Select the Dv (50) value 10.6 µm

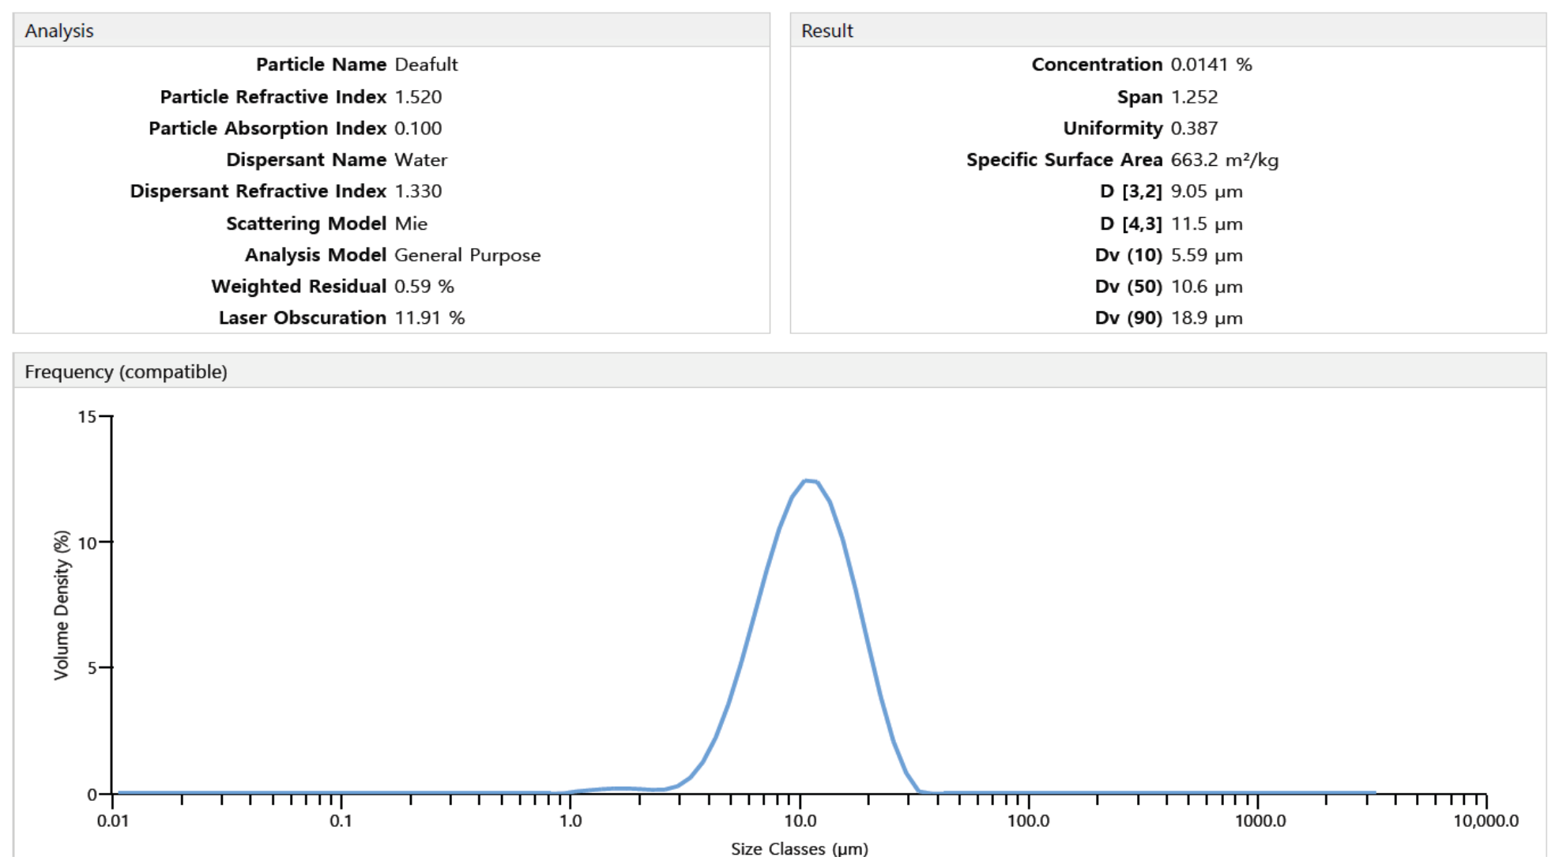click(1207, 286)
